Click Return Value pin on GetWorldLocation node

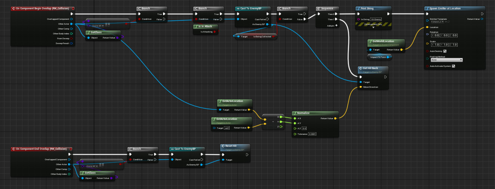(x=402, y=49)
